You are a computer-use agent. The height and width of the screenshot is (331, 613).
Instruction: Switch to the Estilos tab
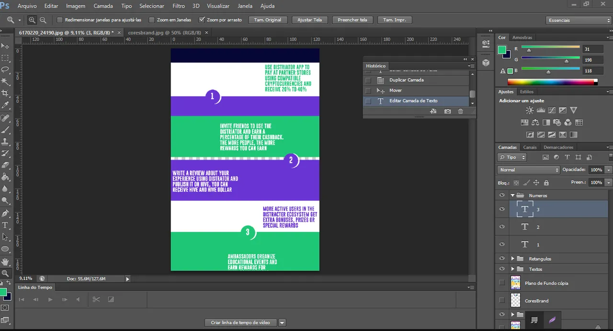[527, 91]
